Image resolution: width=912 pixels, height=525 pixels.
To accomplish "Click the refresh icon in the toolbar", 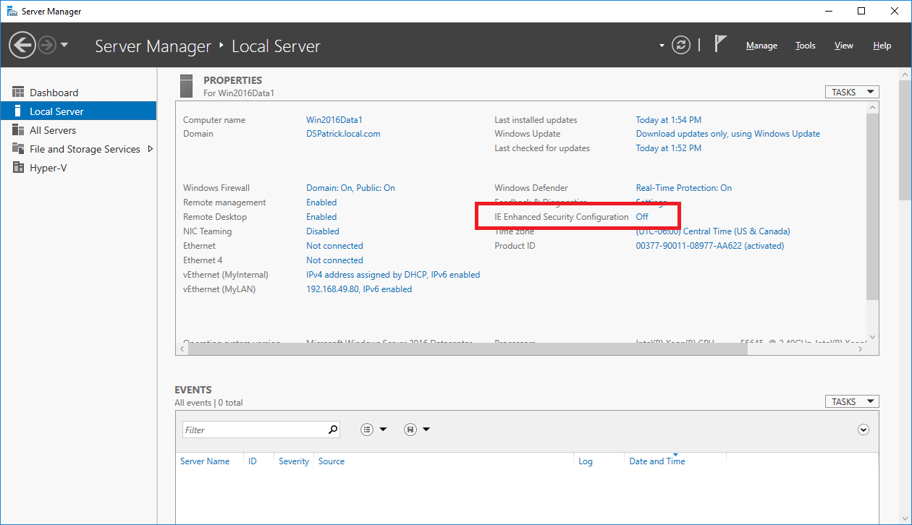I will (x=680, y=44).
